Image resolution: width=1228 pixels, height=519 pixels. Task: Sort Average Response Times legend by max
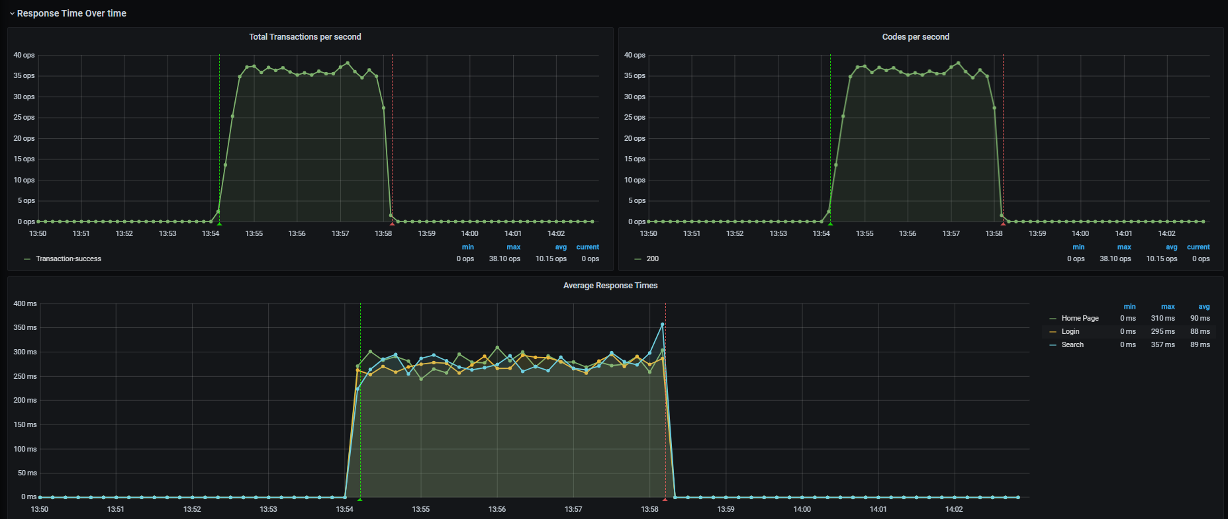click(1168, 307)
